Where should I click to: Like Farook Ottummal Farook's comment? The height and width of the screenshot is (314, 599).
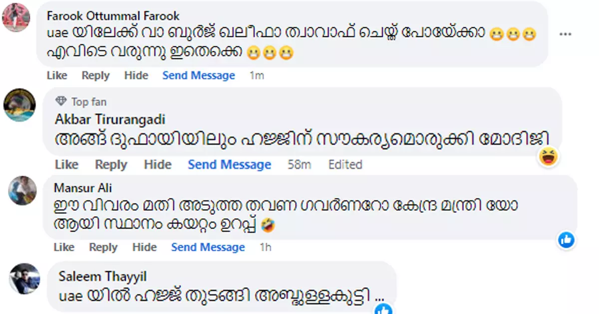57,75
